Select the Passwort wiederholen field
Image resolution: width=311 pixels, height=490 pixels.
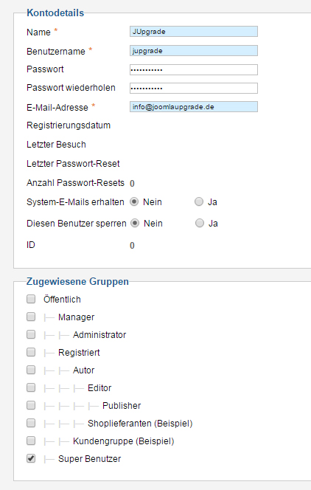tap(194, 88)
